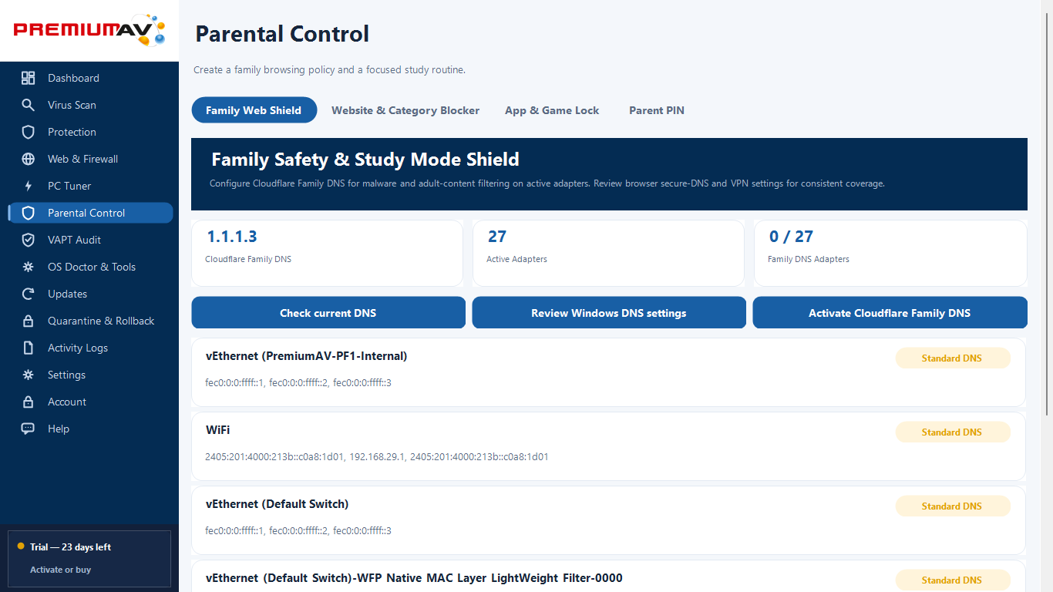This screenshot has height=592, width=1053.
Task: Click Review Windows DNS settings button
Action: tap(609, 313)
